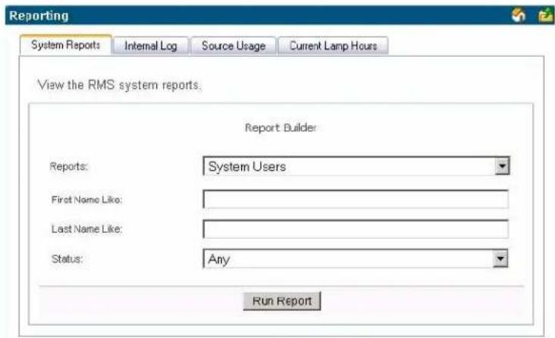Viewport: 555px width, 338px height.
Task: Expand the Status dropdown showing Any
Action: tap(356, 258)
